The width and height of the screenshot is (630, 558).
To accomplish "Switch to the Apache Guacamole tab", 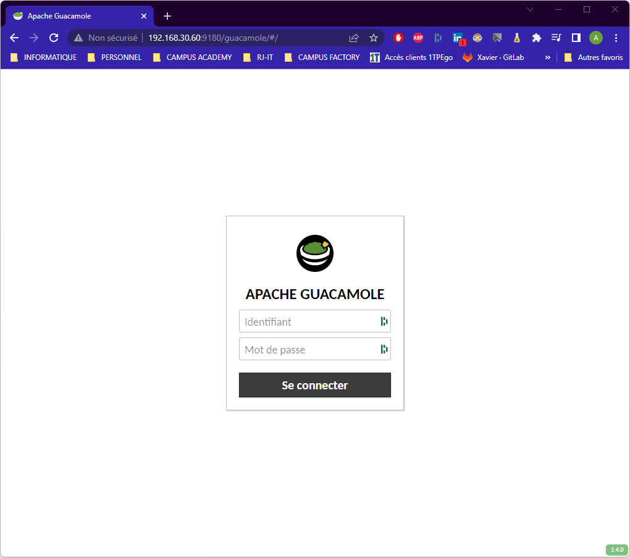I will tap(74, 15).
